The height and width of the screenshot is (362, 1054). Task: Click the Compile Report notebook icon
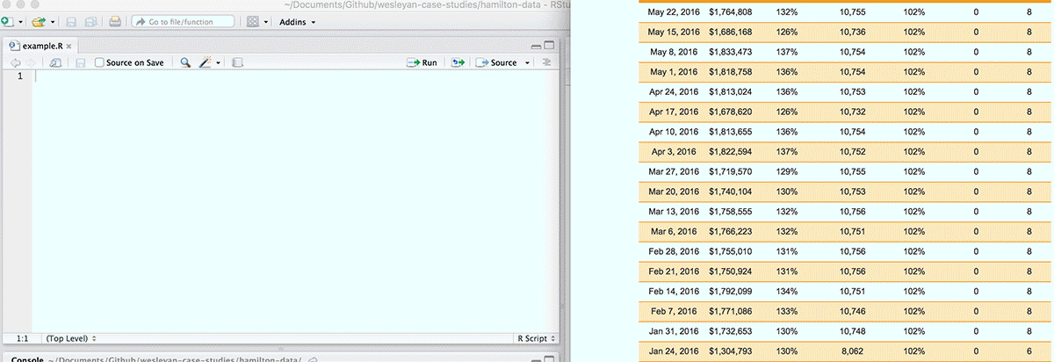pos(236,62)
